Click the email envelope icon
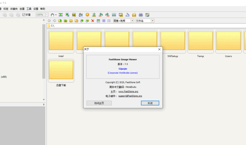 134,15
